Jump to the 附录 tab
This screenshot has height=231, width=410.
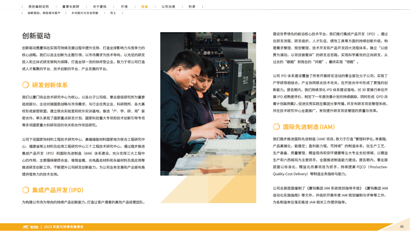192,7
